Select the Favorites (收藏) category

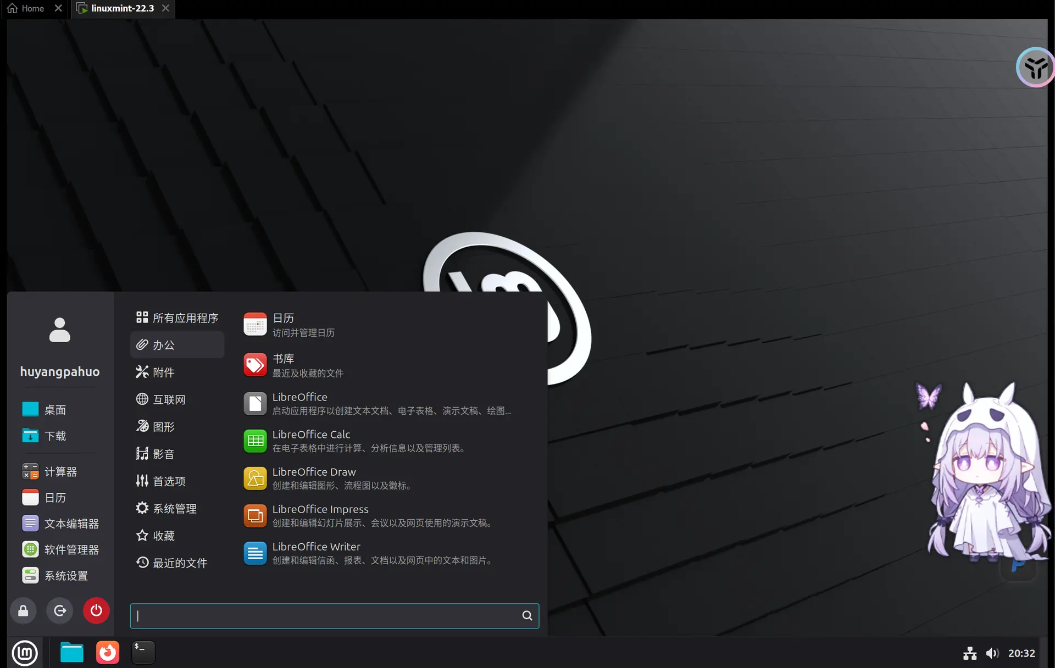[x=177, y=536]
